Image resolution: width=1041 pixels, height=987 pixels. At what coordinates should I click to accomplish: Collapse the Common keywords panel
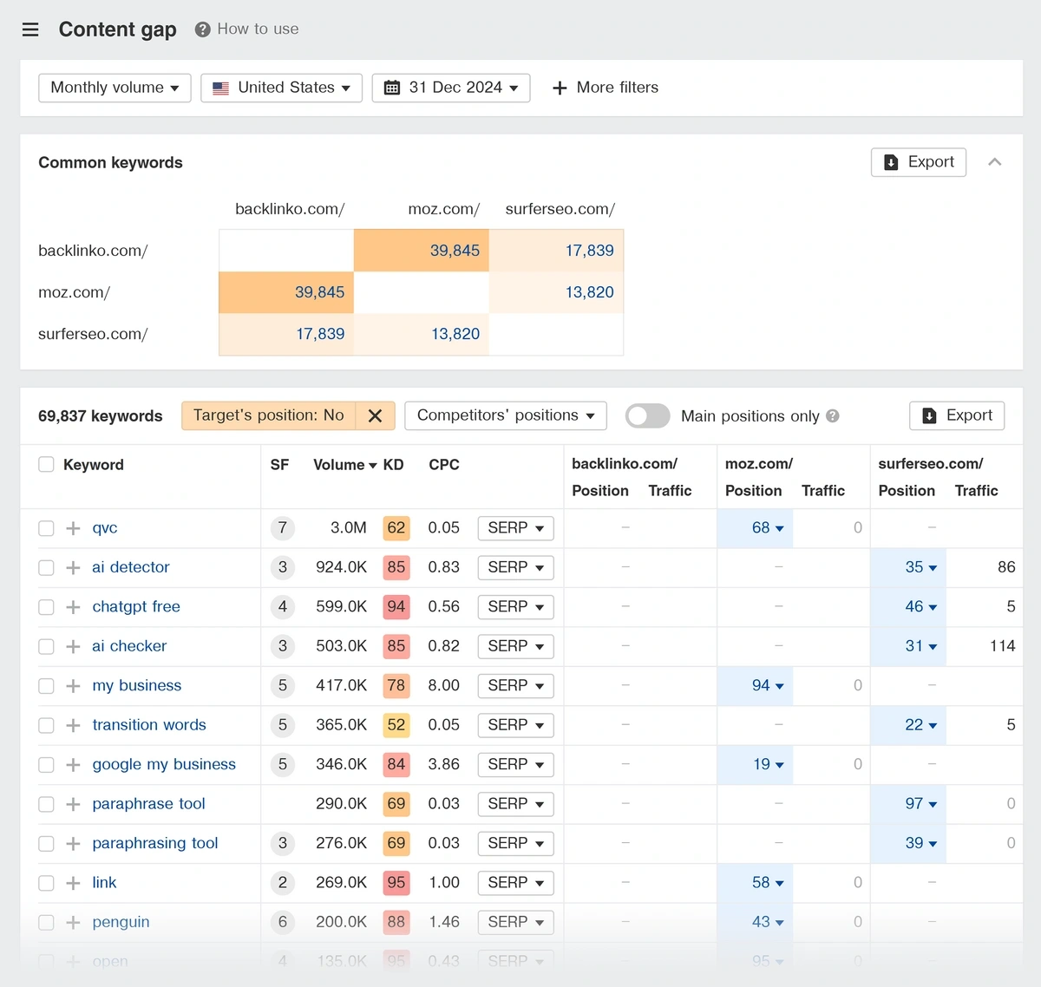(995, 162)
